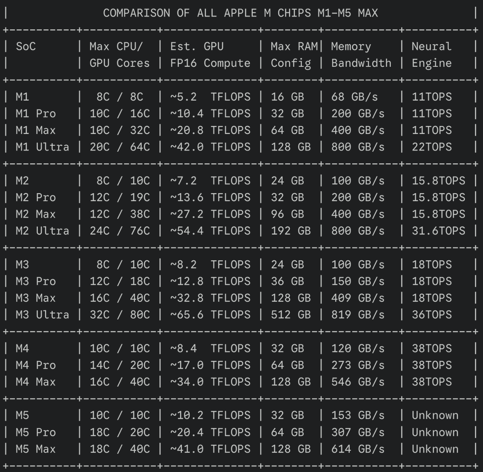
Task: Select the "M1 Max" chip name
Action: point(36,130)
